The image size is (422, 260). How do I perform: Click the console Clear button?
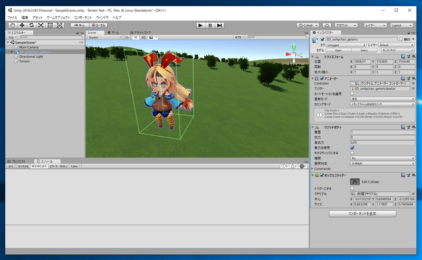pos(11,166)
